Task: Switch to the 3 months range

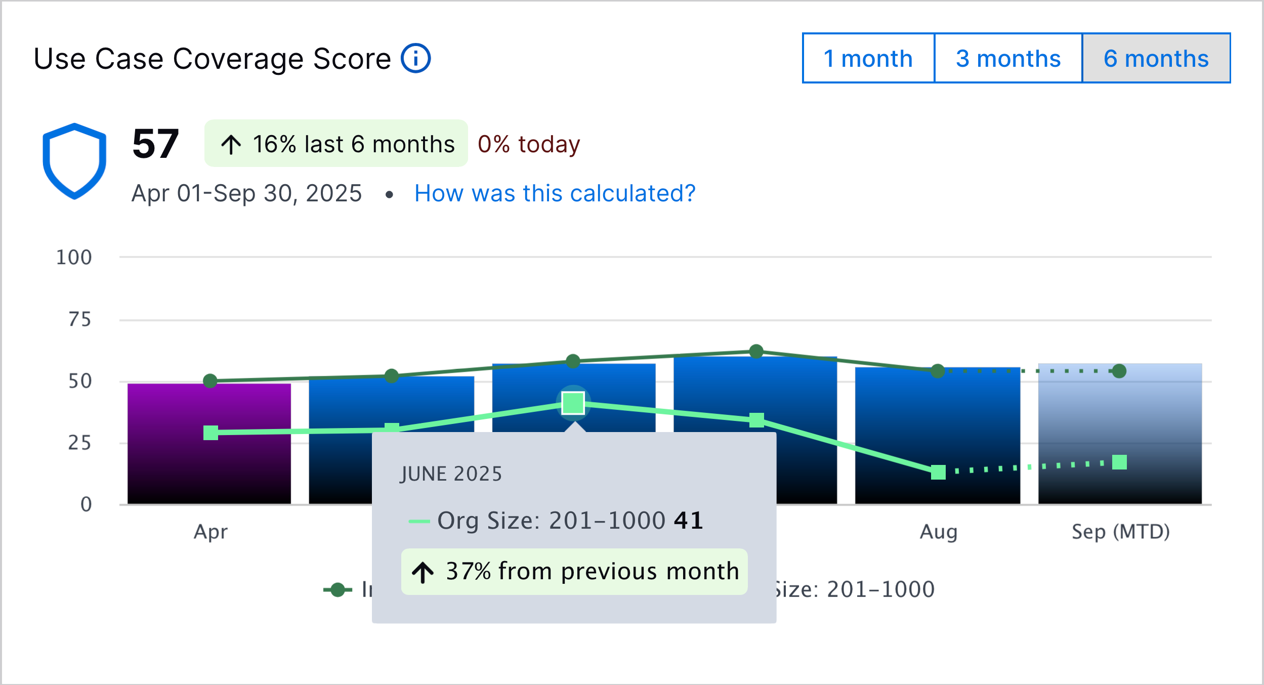Action: (x=1008, y=58)
